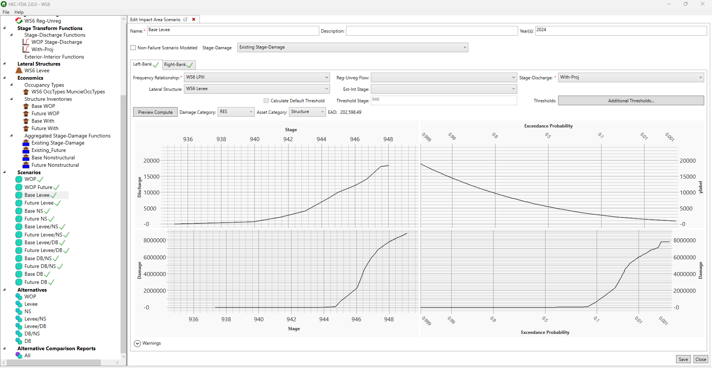Pop out the Edit Impact Area Scenario tab
This screenshot has height=378, width=712.
click(185, 20)
